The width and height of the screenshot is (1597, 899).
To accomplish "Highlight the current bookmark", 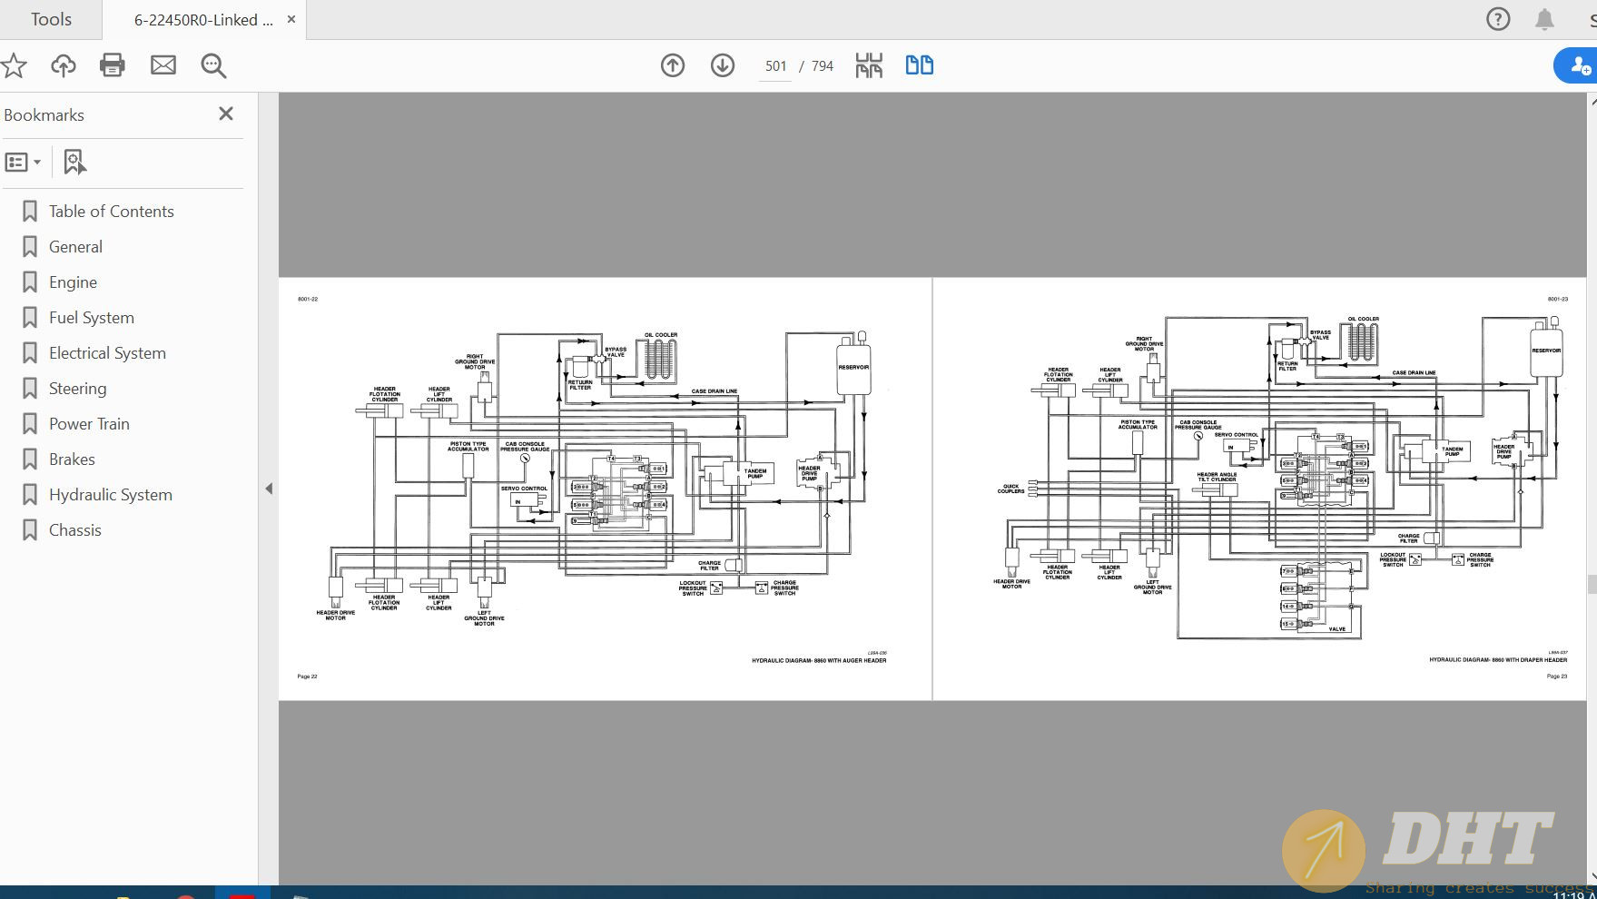I will pos(74,161).
